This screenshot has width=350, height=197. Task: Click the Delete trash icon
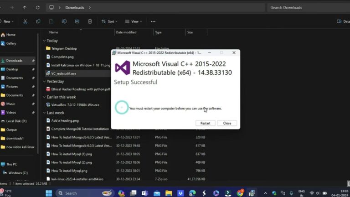click(90, 21)
